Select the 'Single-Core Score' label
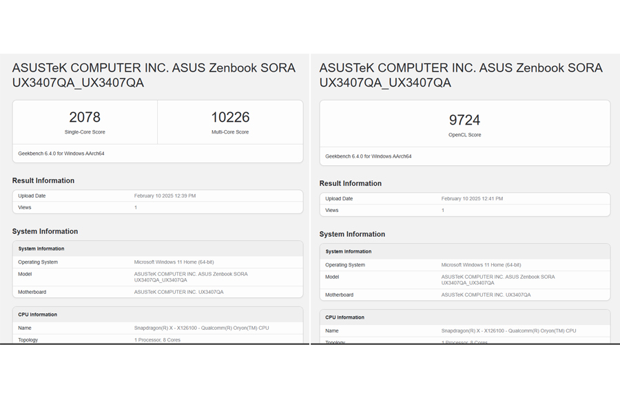The width and height of the screenshot is (620, 413). pos(85,132)
